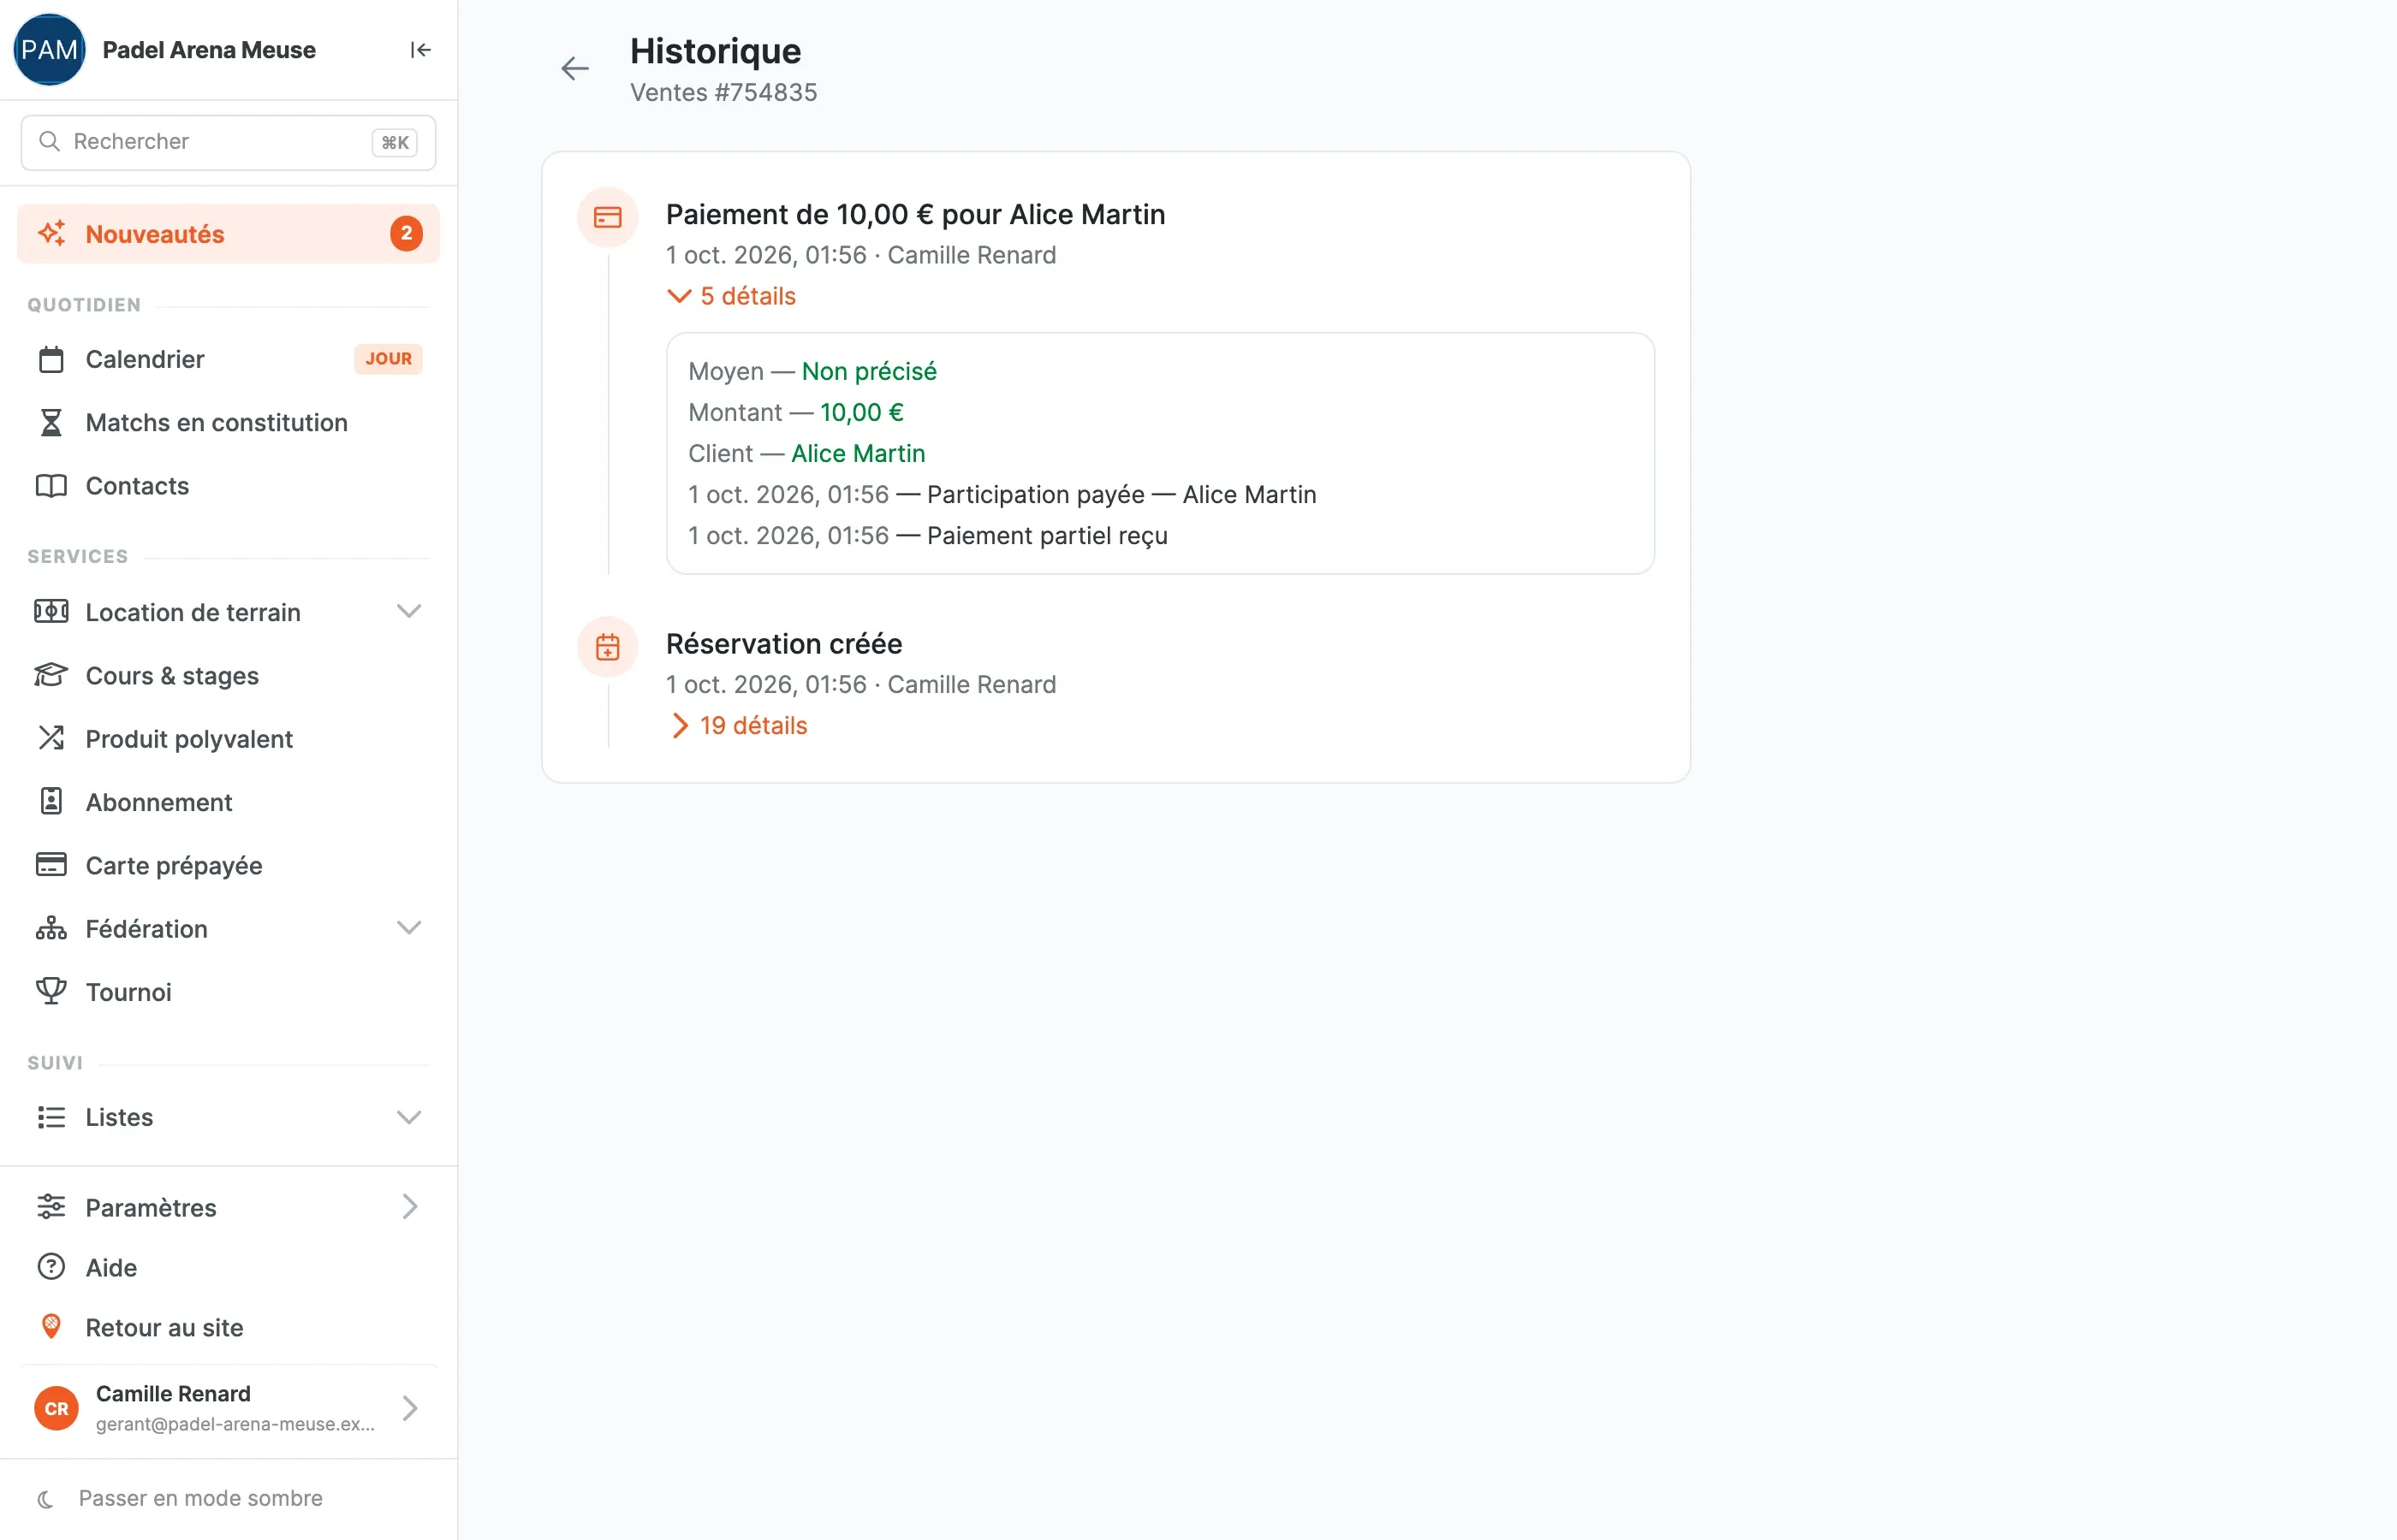This screenshot has height=1540, width=2397.
Task: Click the Produit polyvalent shuffle icon
Action: point(51,738)
